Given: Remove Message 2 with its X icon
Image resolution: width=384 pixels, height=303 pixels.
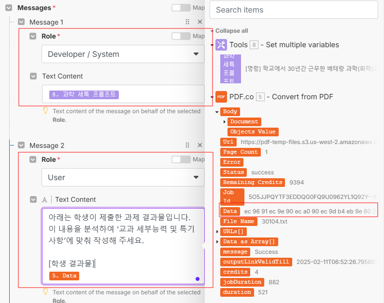Looking at the screenshot, I should (200, 145).
